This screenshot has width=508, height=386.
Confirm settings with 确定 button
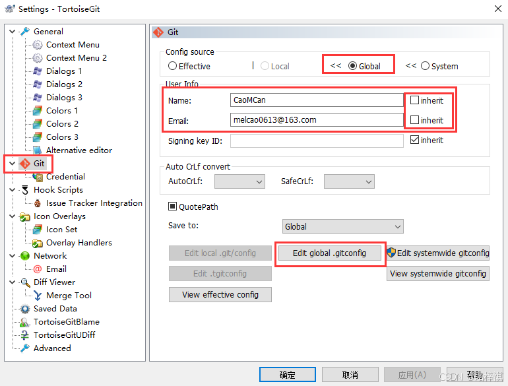point(288,375)
